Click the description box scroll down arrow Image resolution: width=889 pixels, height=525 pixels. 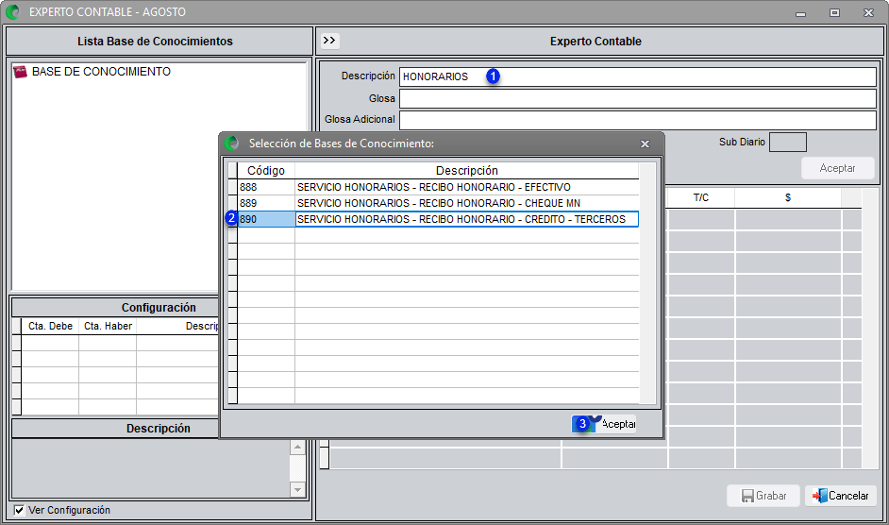pyautogui.click(x=297, y=489)
